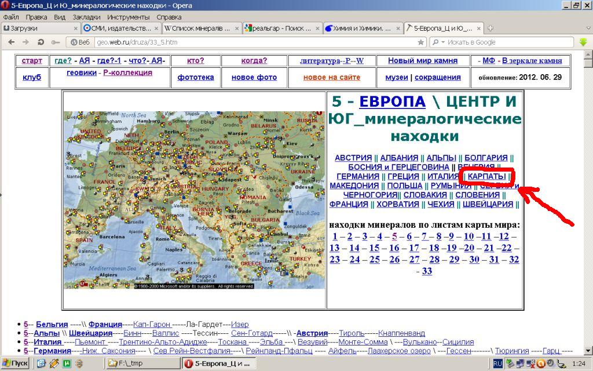Viewport: 593px width, 371px height.
Task: Click the Веб site info badge
Action: (80, 42)
